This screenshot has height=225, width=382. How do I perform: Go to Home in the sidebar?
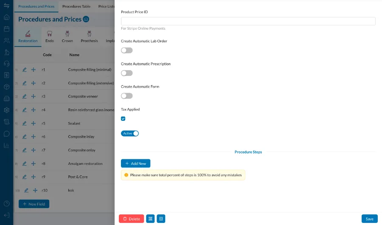(6, 17)
